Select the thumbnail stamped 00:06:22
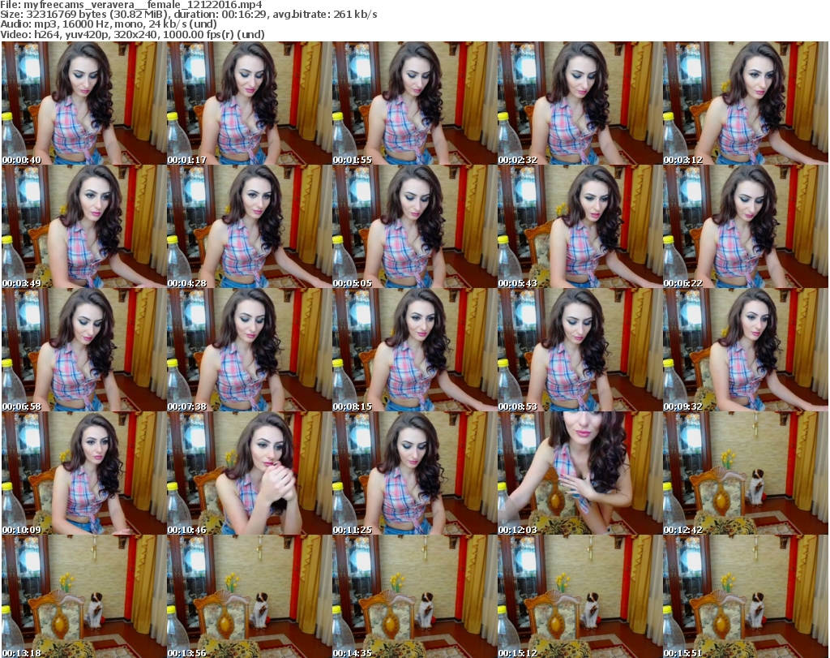 746,226
